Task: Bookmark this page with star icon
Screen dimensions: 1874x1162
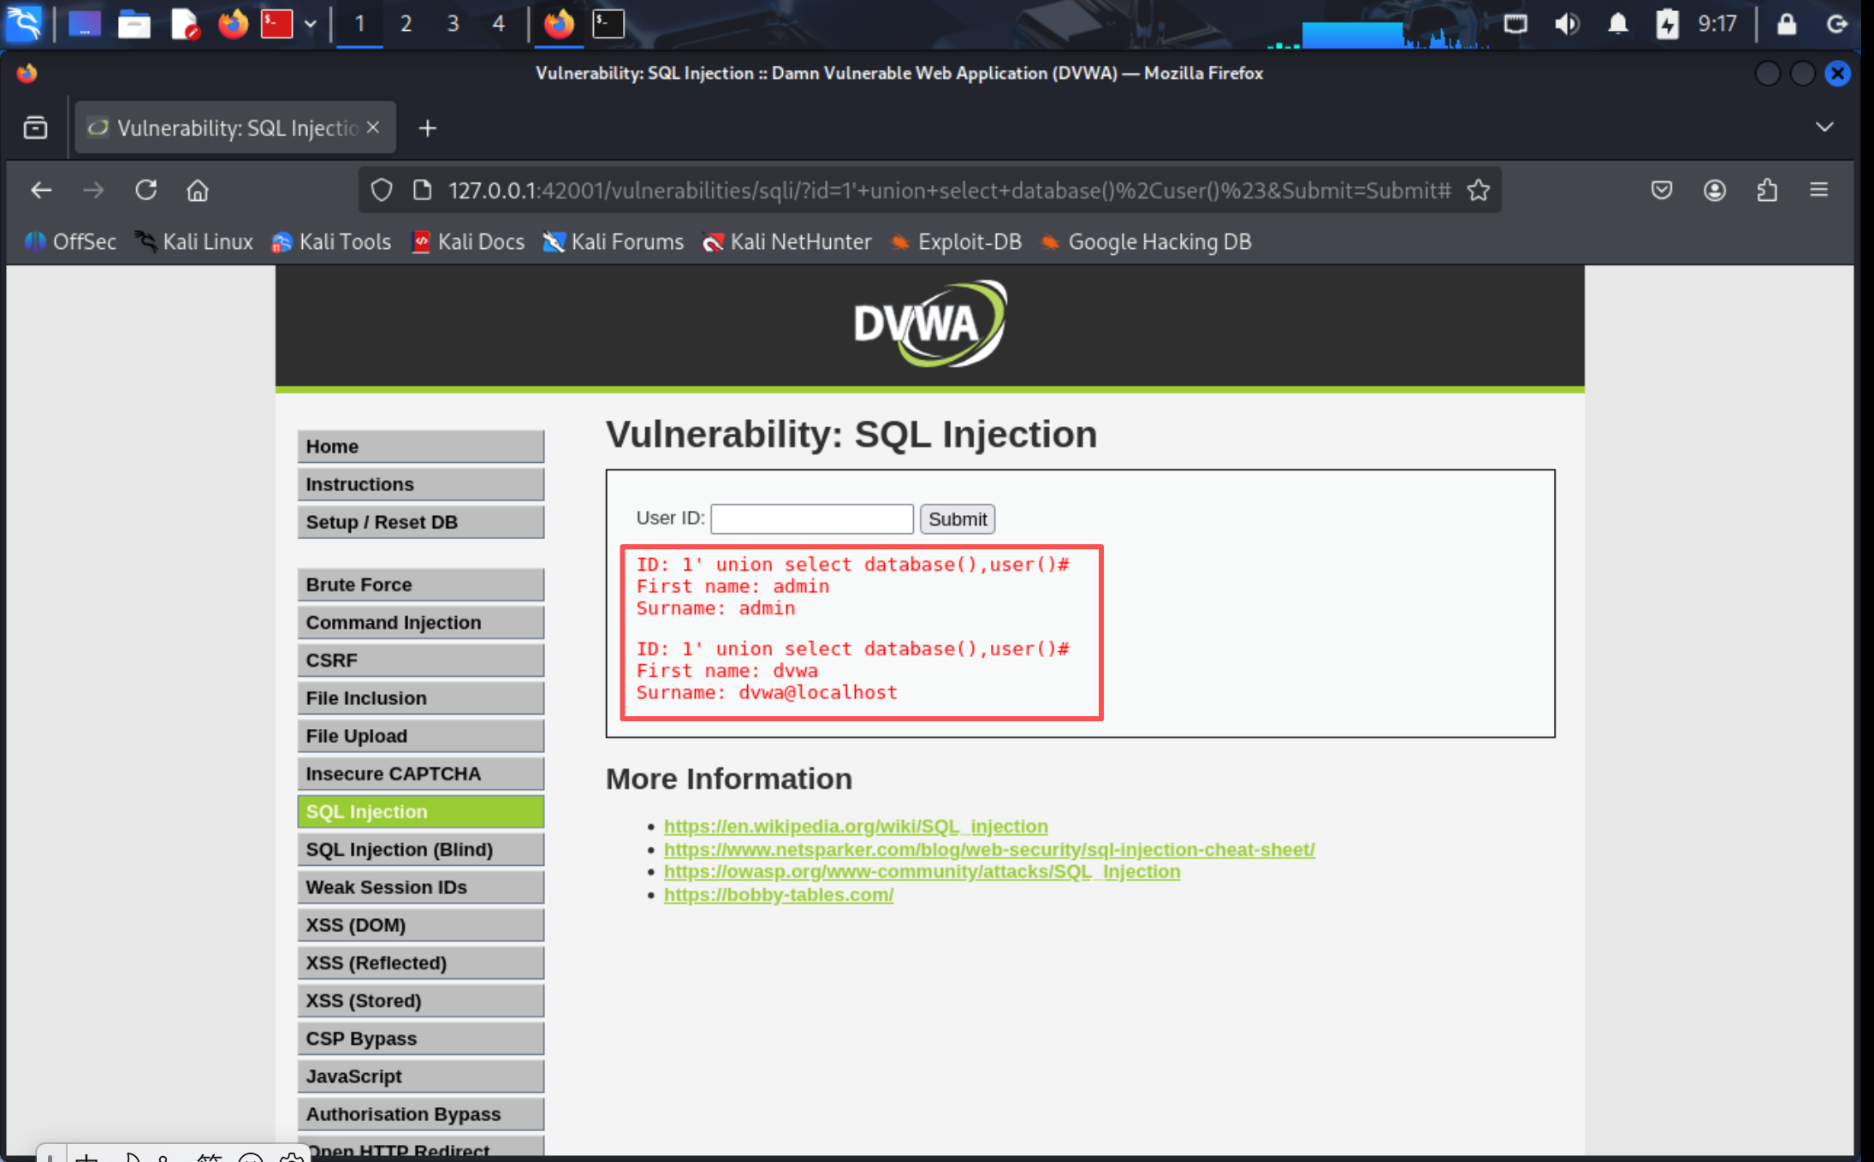Action: [1479, 190]
